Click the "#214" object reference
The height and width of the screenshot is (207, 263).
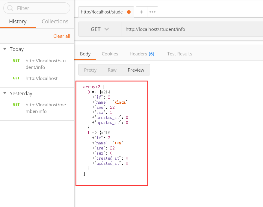click(105, 92)
